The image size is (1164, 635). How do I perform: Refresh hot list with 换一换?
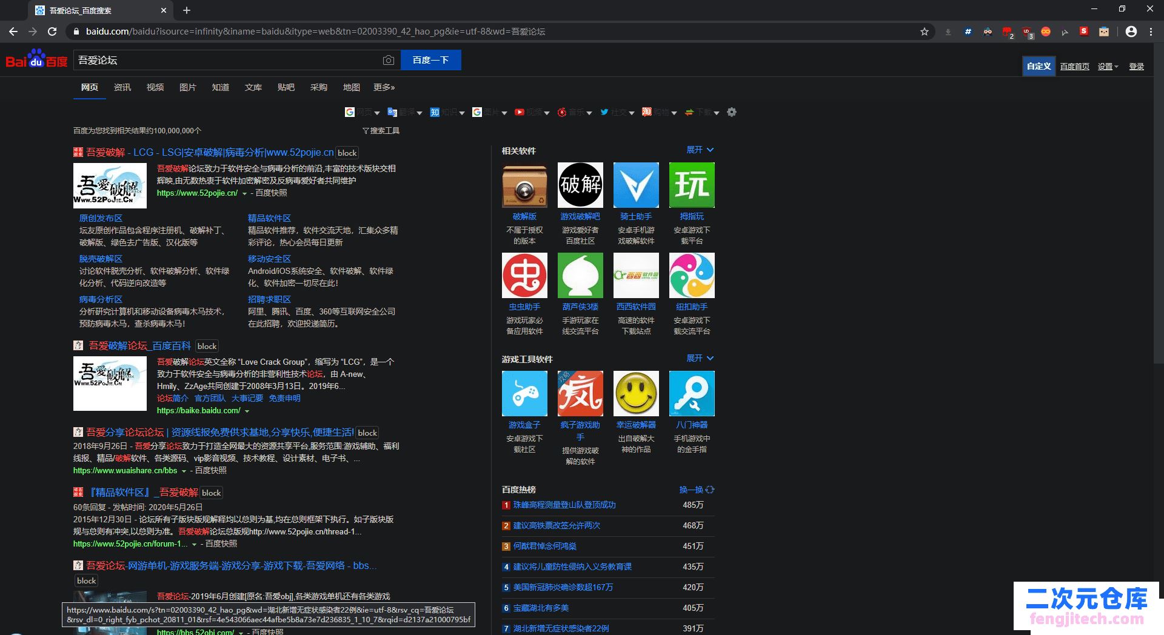697,490
